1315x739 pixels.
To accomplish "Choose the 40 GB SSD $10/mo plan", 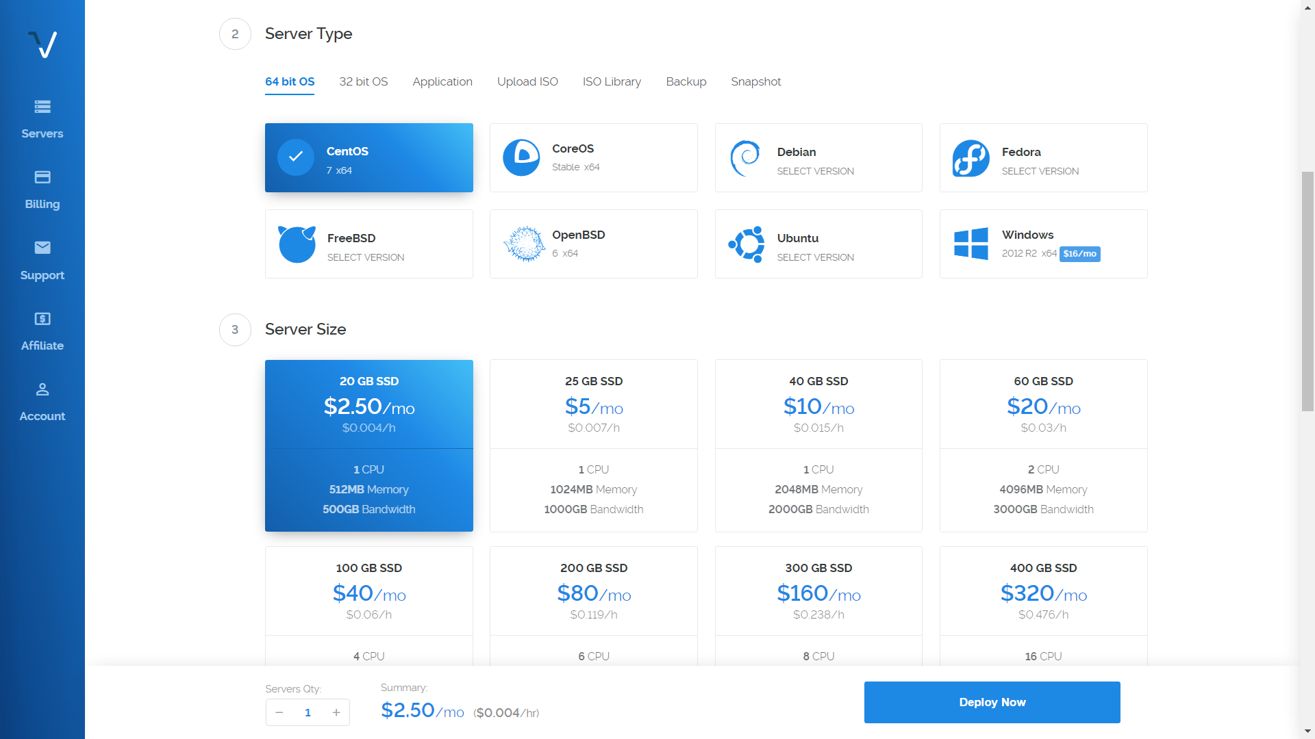I will [818, 445].
